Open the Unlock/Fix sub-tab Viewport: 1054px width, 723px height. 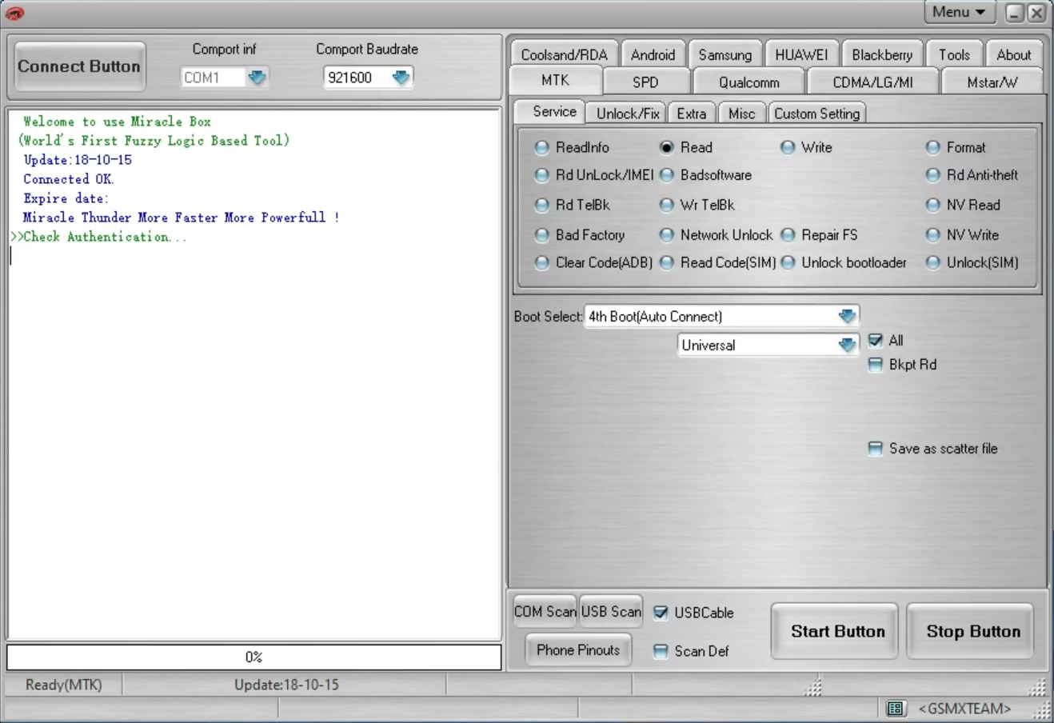coord(627,114)
